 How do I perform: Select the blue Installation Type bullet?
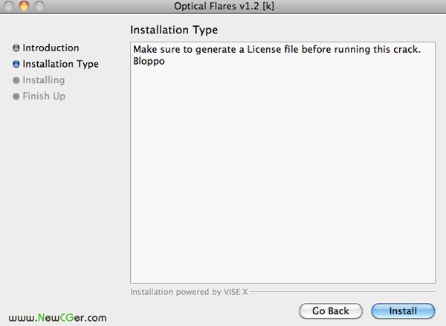coord(16,64)
